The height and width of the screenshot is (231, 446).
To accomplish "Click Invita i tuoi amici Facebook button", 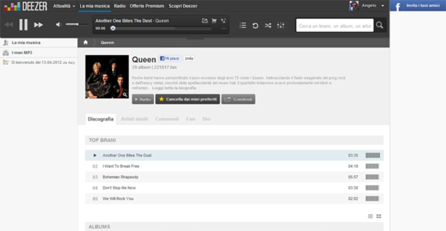I will tap(418, 6).
